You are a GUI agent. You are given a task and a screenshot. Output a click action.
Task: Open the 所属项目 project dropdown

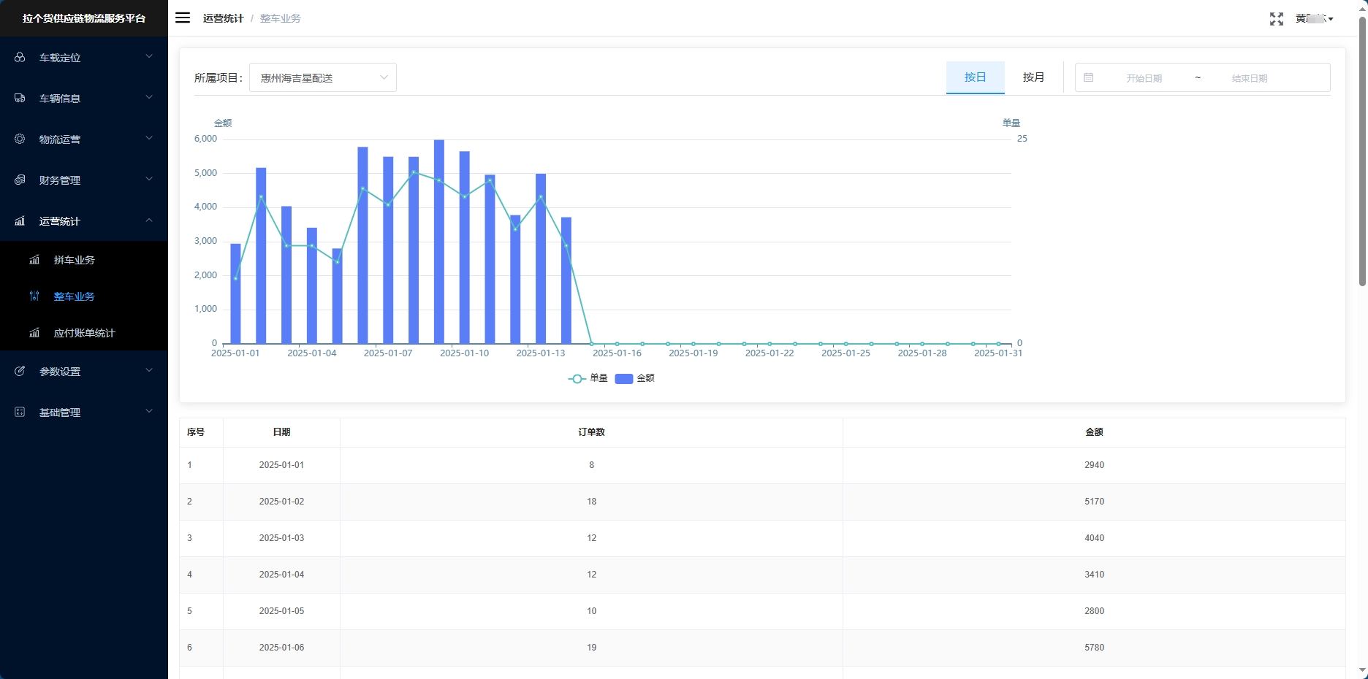[322, 77]
